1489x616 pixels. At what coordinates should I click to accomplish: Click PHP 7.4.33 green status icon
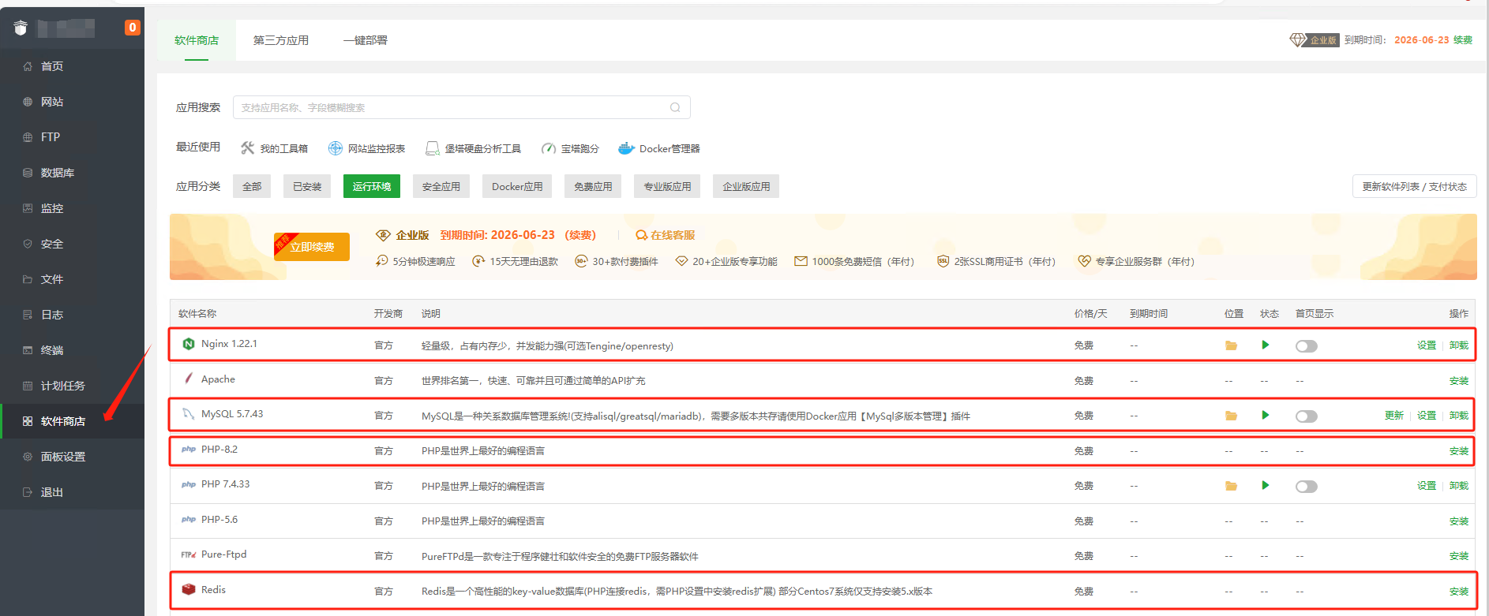(1266, 485)
